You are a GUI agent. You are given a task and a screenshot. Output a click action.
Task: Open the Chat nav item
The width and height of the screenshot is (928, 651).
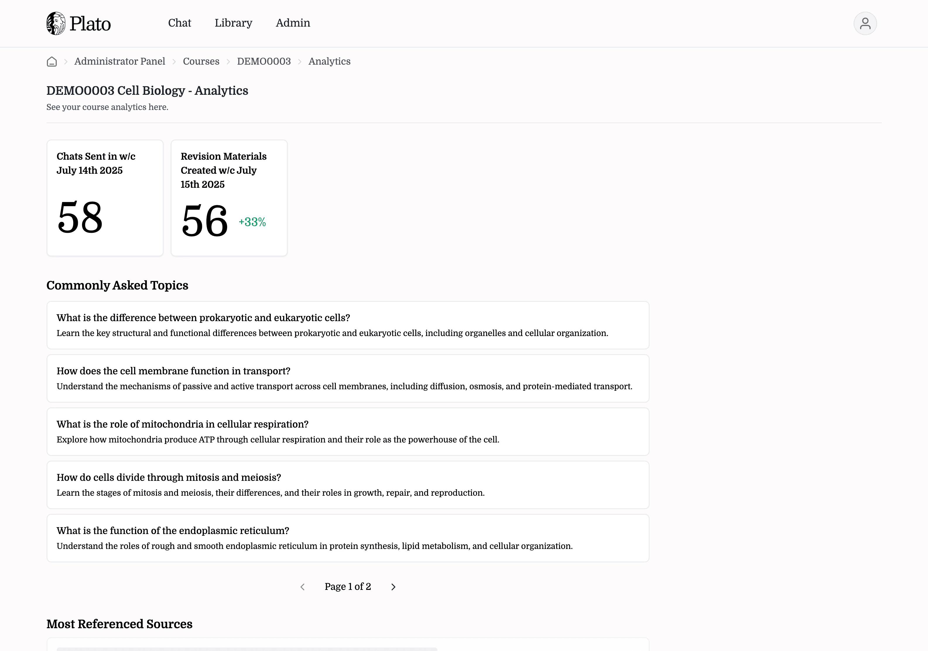tap(179, 23)
